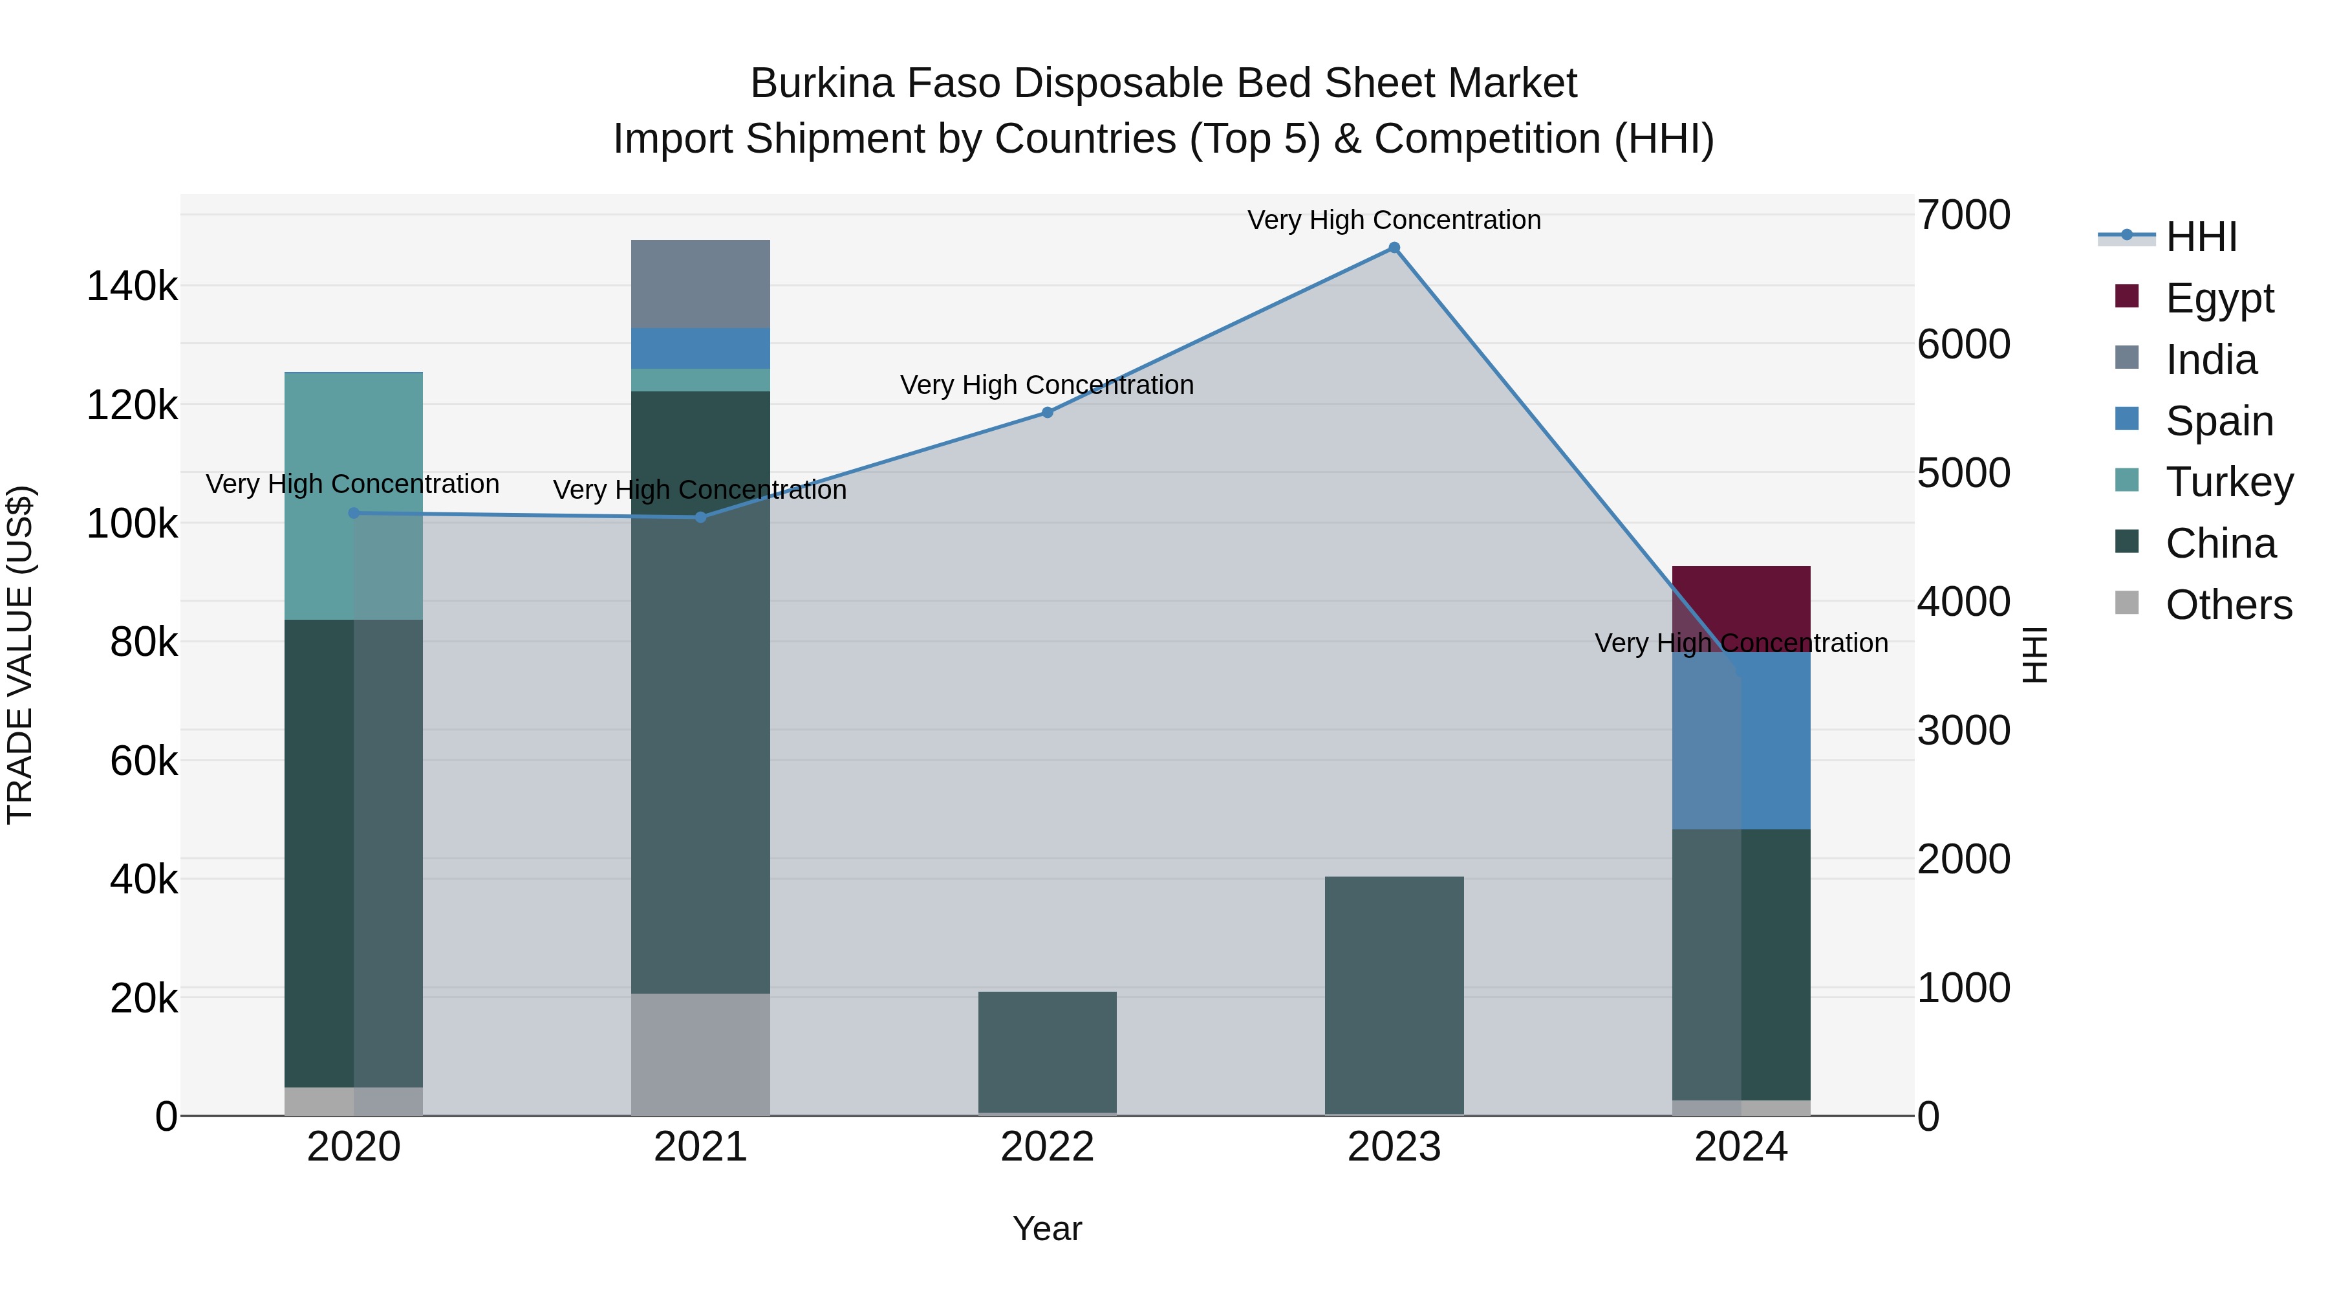The image size is (2328, 1310).
Task: Click the chart subtitle Import Shipment by Countries
Action: click(1164, 139)
